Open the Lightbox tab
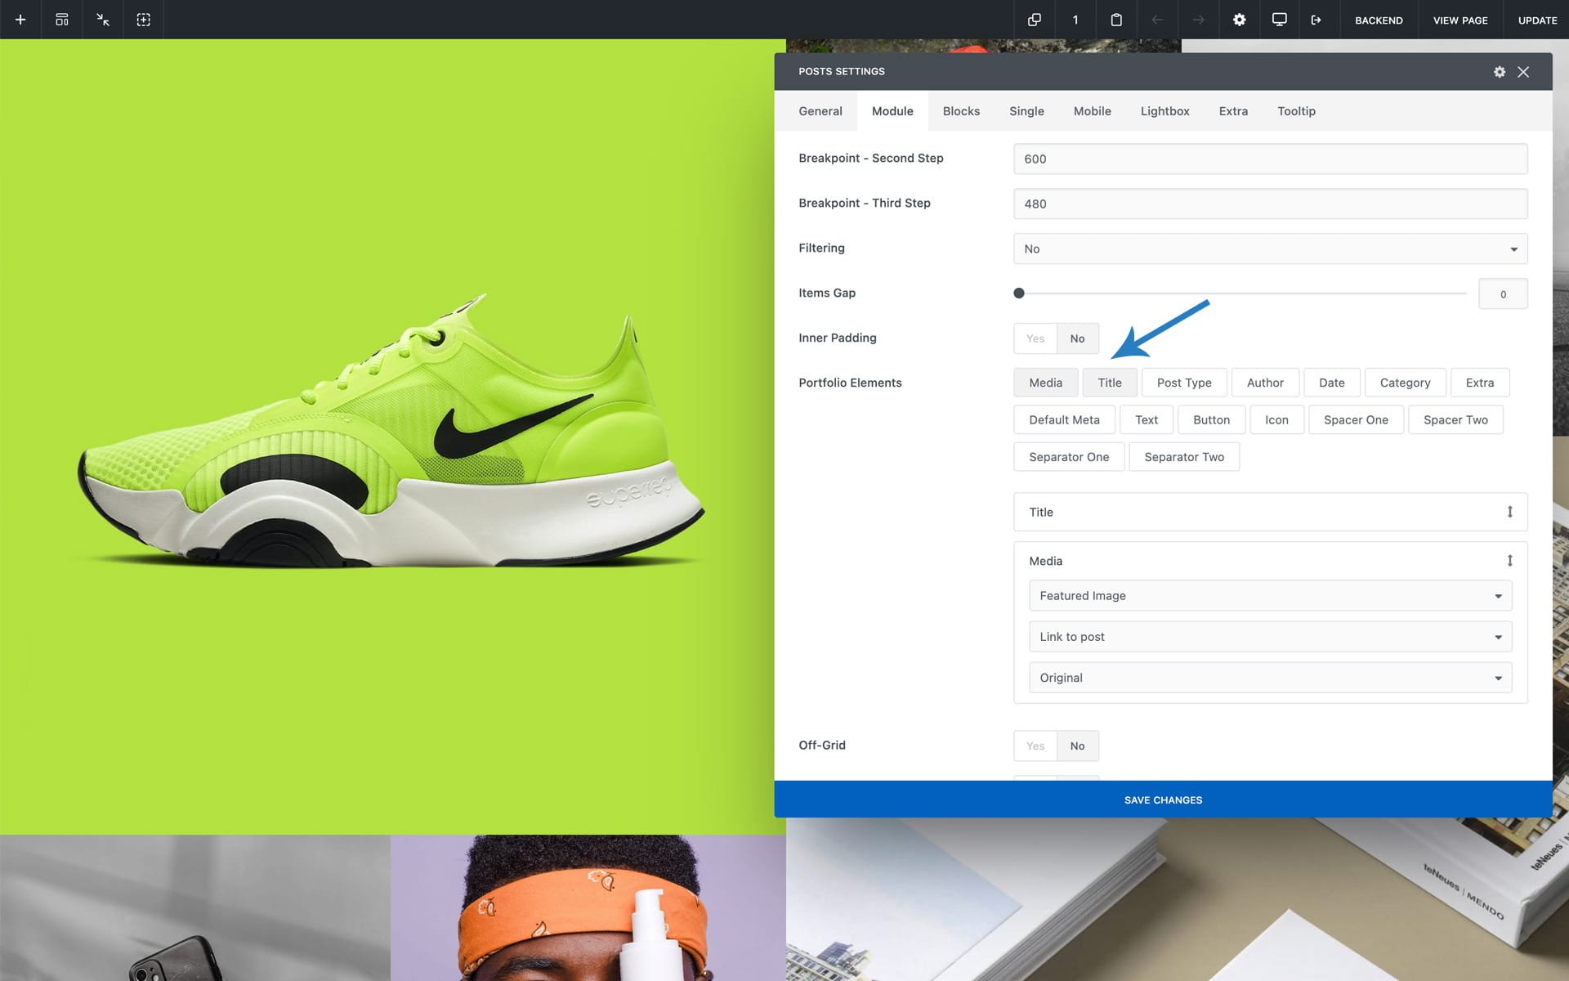This screenshot has width=1569, height=981. click(1164, 111)
